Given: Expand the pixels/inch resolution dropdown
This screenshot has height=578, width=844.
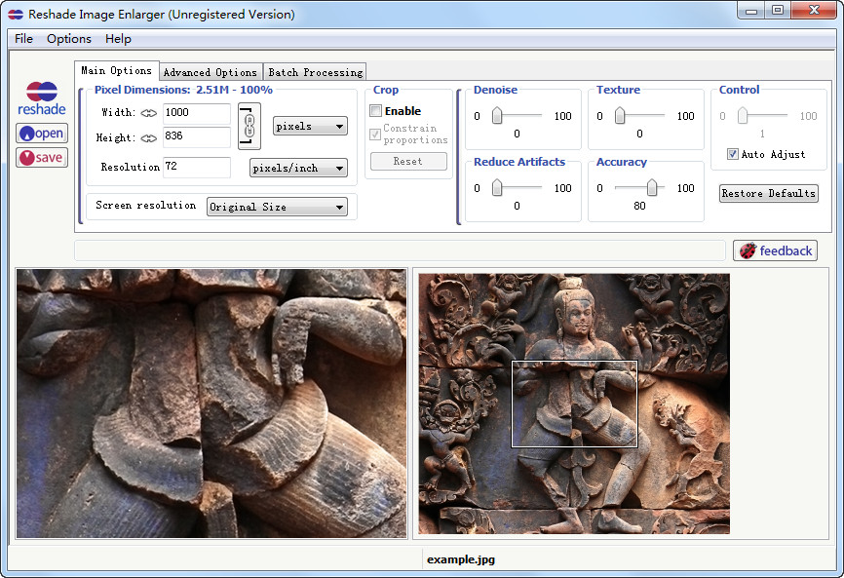Looking at the screenshot, I should point(298,168).
